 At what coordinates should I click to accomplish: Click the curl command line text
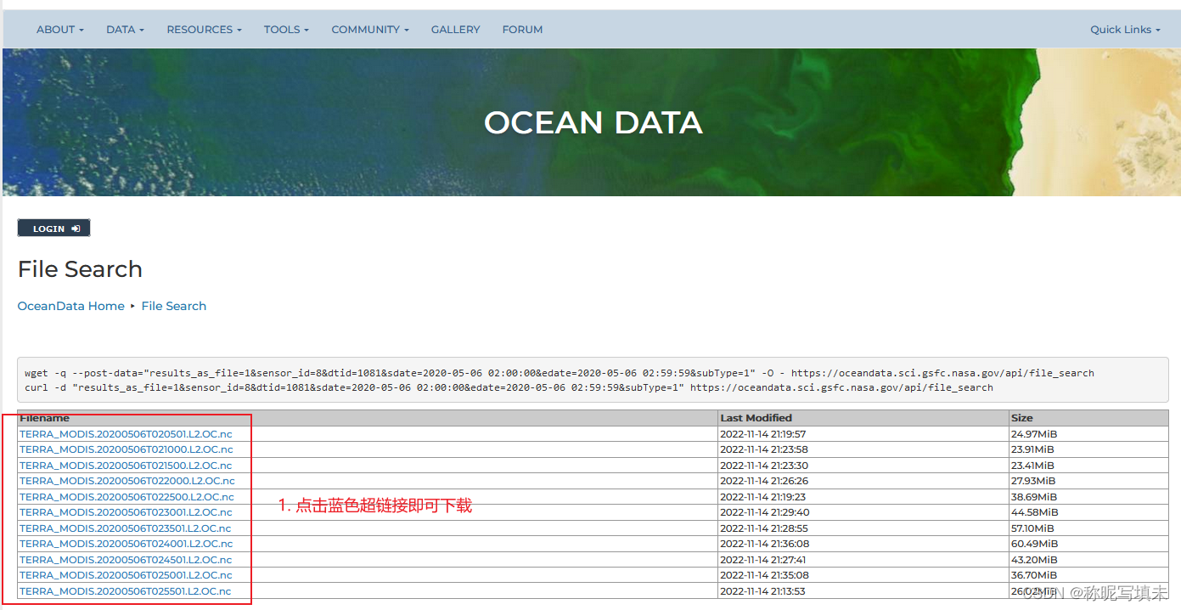(509, 387)
